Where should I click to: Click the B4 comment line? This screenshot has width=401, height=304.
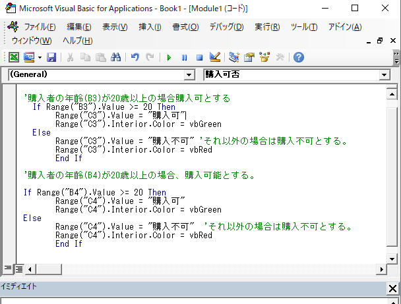[139, 175]
